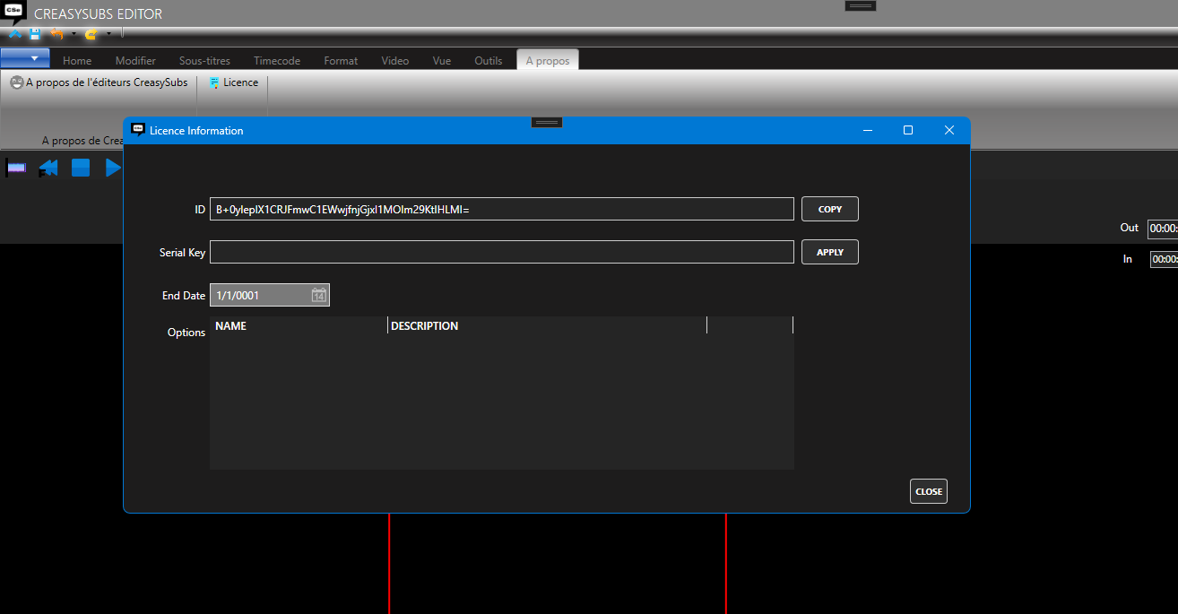Undo with the orange arrow icon
This screenshot has width=1178, height=614.
(x=57, y=34)
